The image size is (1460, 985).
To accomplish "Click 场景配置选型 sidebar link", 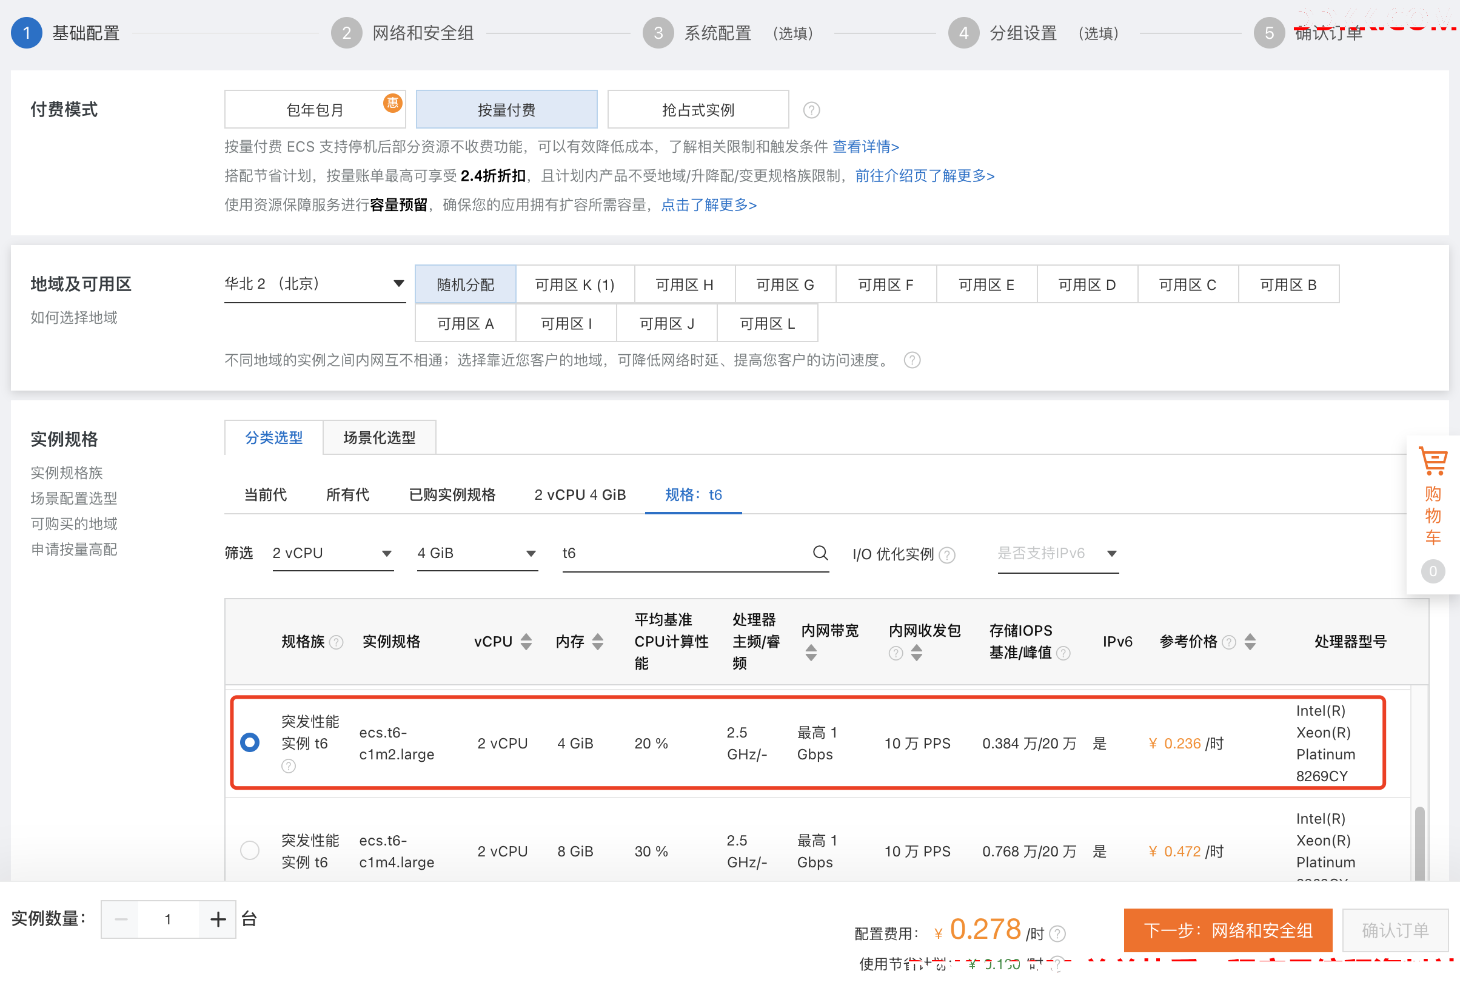I will click(74, 498).
